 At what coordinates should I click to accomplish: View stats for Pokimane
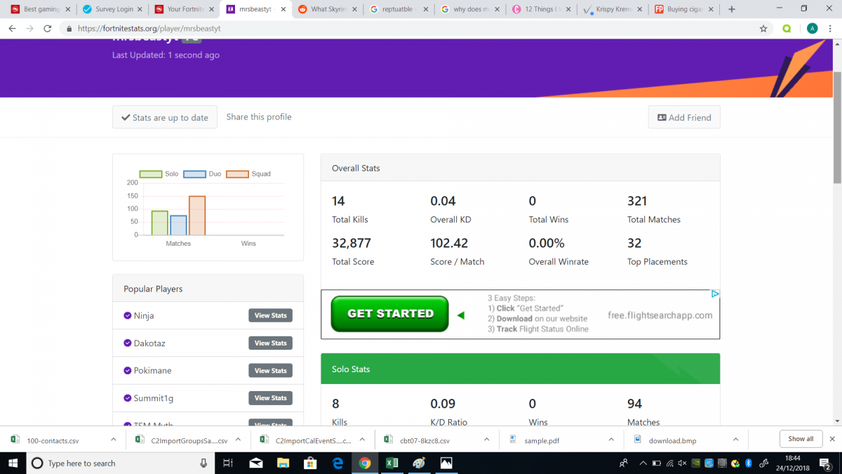pos(270,370)
